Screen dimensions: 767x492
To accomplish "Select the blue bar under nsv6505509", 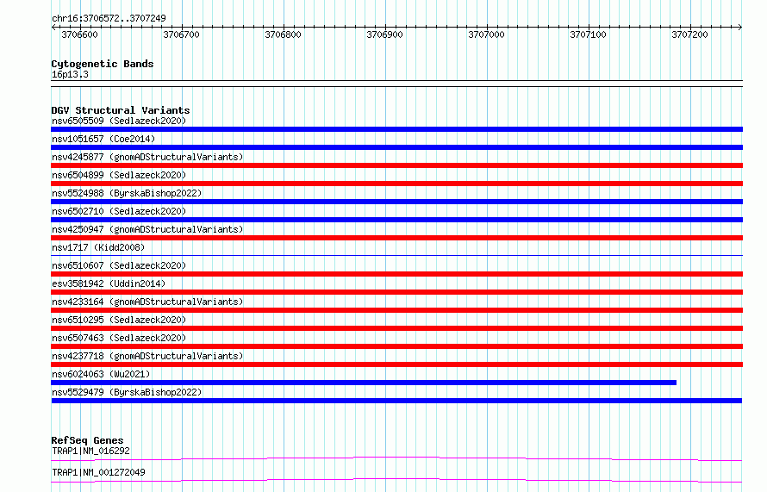I will [396, 129].
